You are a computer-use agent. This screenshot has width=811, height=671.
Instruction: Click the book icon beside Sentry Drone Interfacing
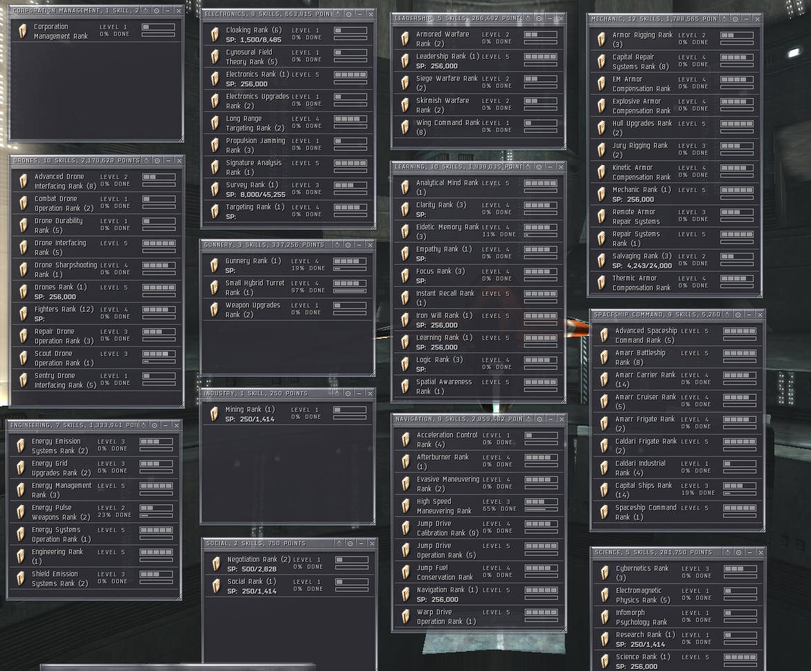(24, 380)
